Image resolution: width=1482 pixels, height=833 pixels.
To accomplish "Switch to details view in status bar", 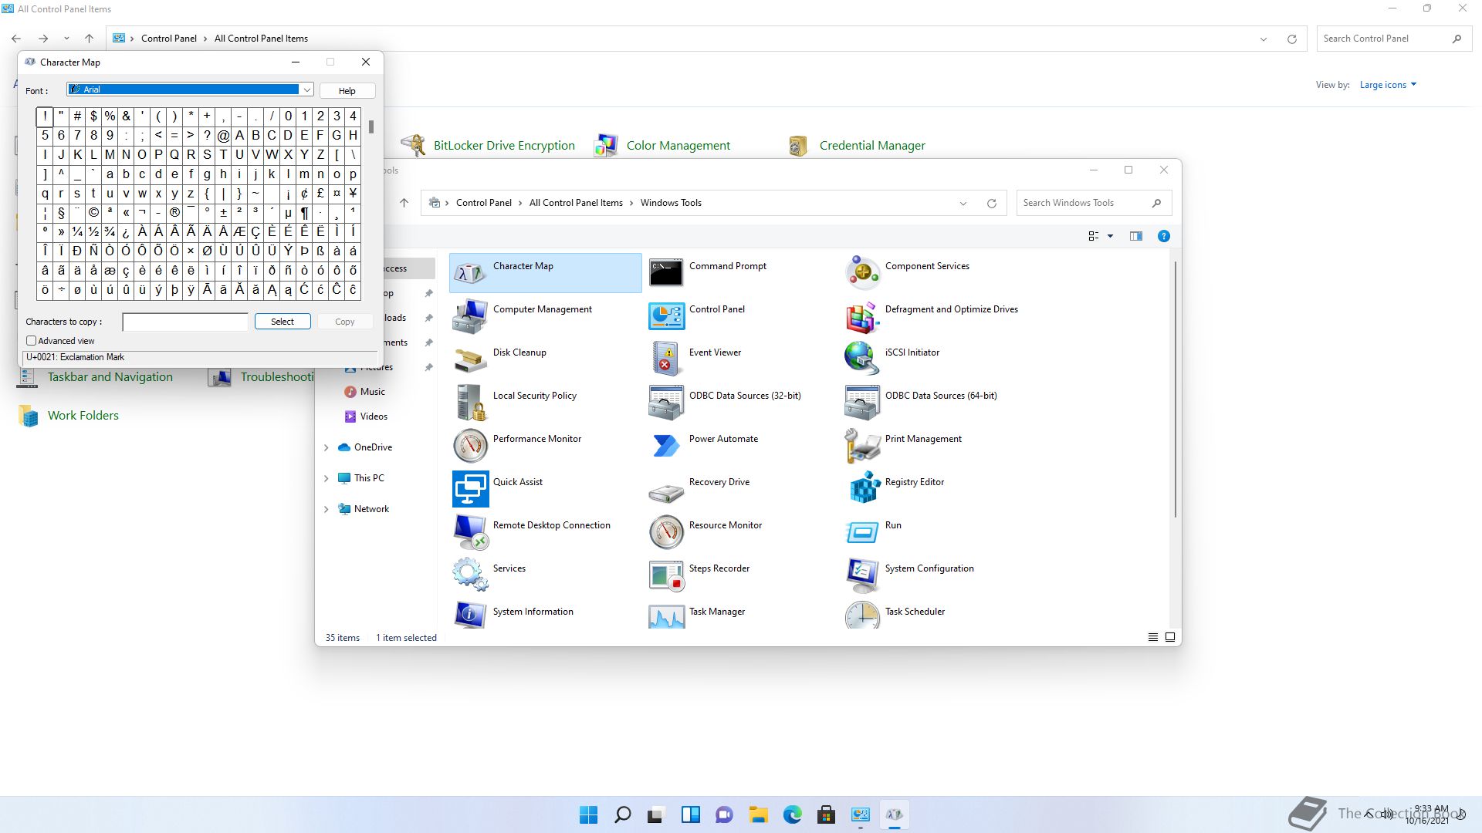I will [x=1153, y=637].
